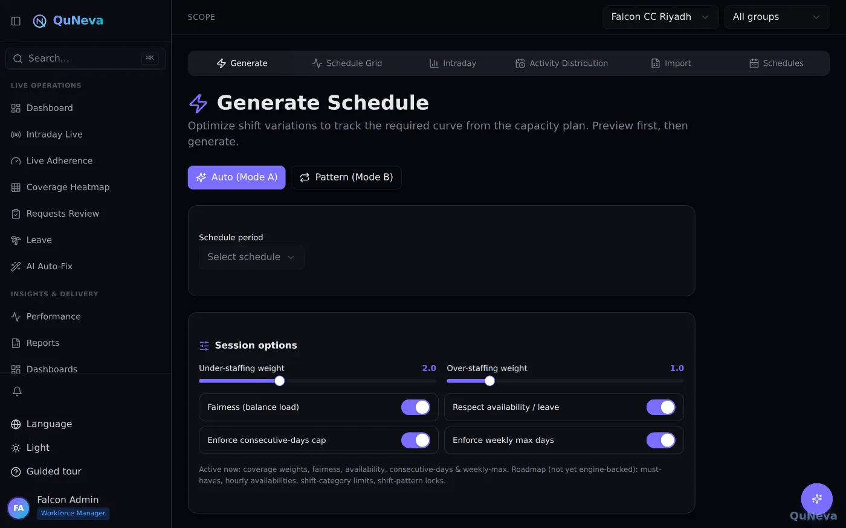Toggle Enforce consecutive-days cap switch

click(416, 441)
